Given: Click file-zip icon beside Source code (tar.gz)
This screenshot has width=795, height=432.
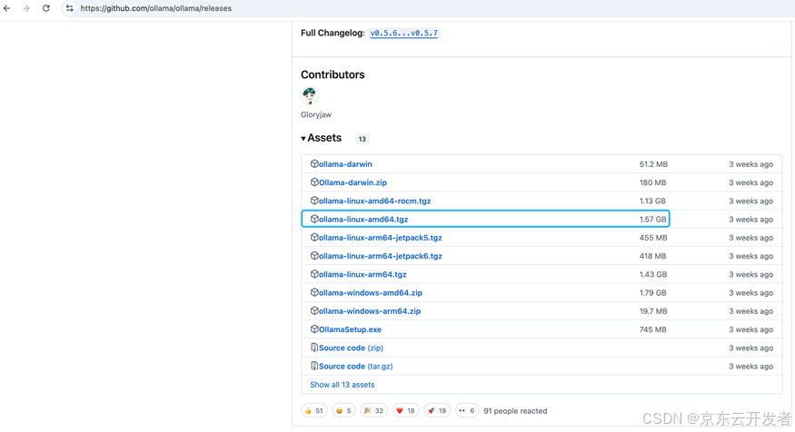Looking at the screenshot, I should coord(314,366).
